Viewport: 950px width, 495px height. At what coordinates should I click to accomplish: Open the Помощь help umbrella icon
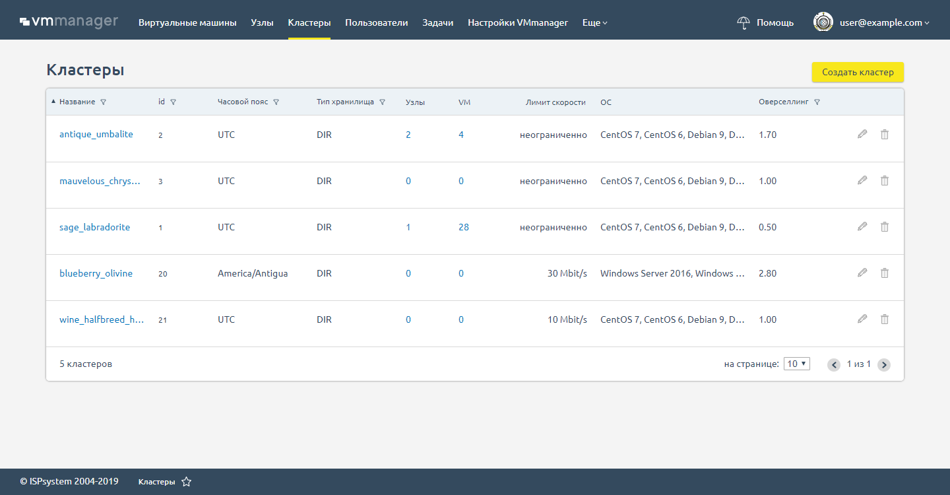pyautogui.click(x=744, y=22)
